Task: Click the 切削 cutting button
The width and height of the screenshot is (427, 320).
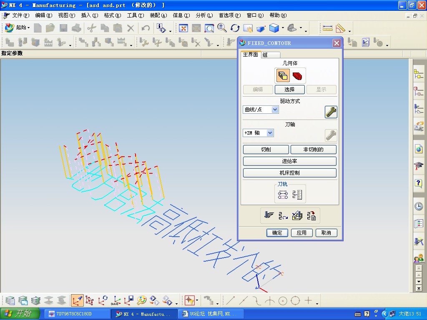Action: coord(266,150)
